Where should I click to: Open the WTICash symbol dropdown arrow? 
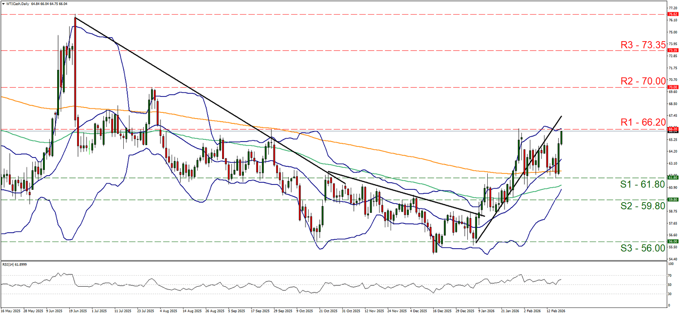pos(4,3)
